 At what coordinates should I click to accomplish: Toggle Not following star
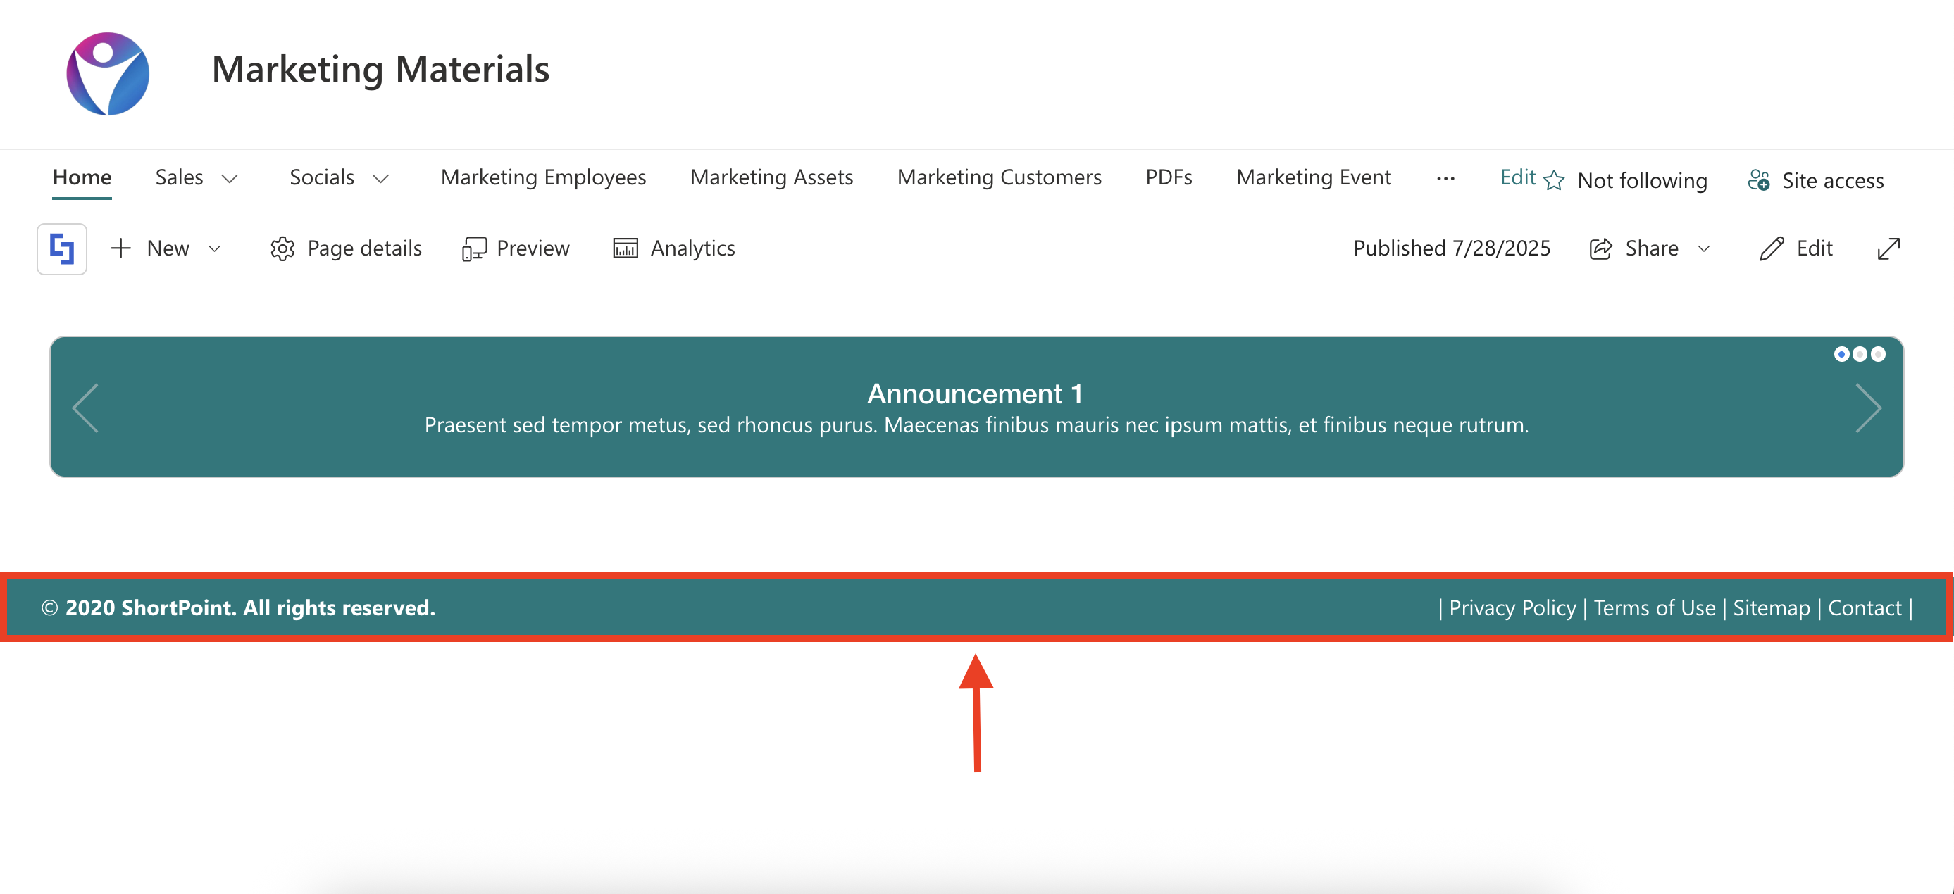tap(1554, 180)
